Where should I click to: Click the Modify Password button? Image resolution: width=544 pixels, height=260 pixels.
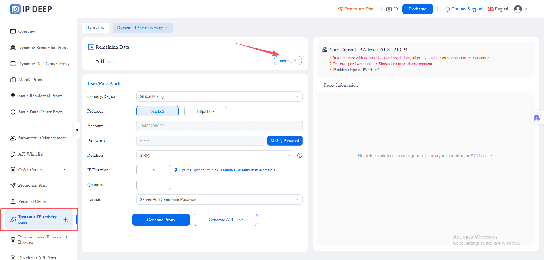point(285,141)
